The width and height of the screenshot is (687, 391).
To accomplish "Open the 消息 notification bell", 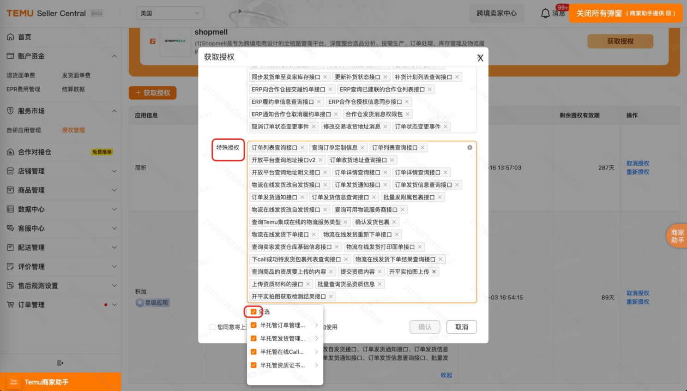I will pyautogui.click(x=545, y=13).
